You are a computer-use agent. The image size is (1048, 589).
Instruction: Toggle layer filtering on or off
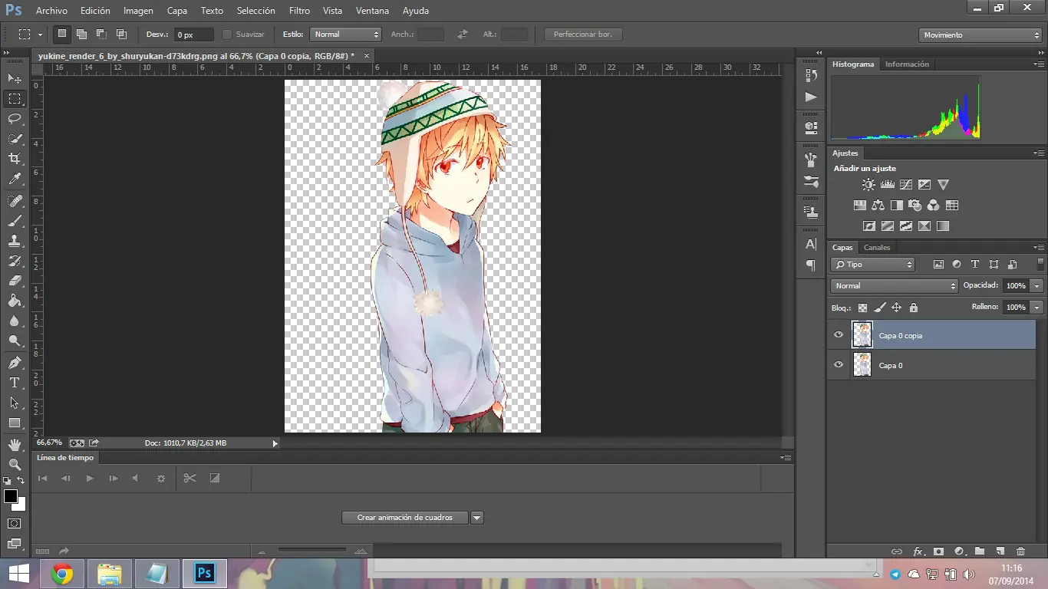[x=1041, y=264]
